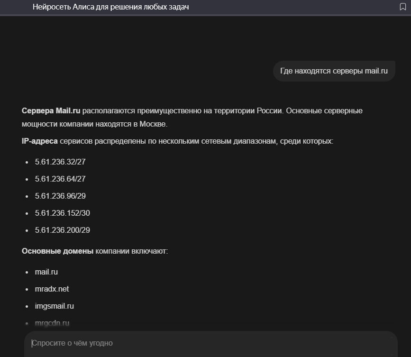Click the page title "Нейросеть Алиса для решения любых задач"
411x357 pixels.
[x=111, y=7]
